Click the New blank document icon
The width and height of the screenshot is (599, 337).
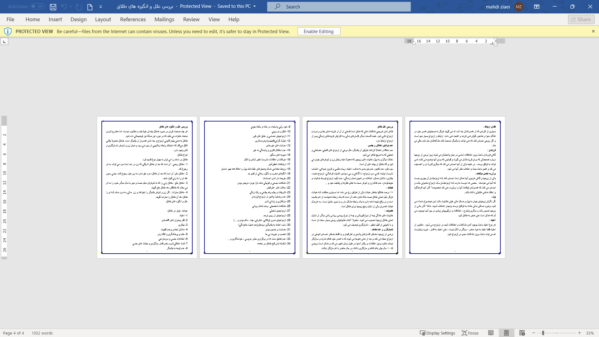pos(90,7)
